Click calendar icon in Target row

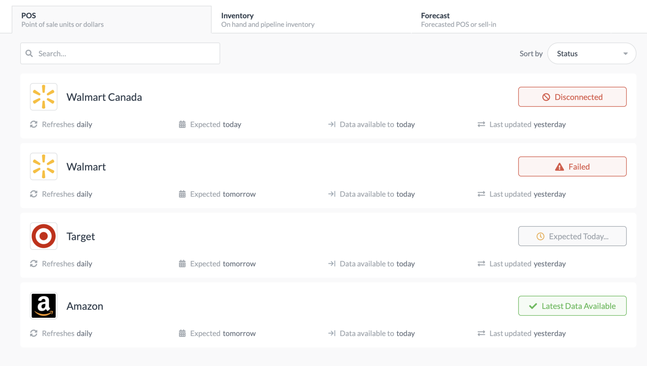click(x=182, y=264)
